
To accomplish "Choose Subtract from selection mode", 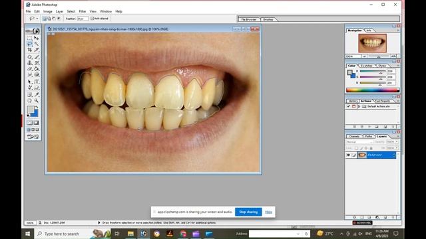I will tap(54, 19).
